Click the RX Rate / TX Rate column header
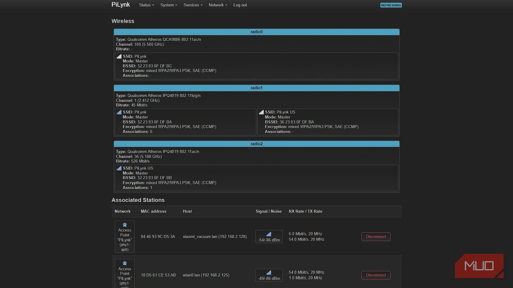Screen dimensions: 513x288 click(x=305, y=211)
